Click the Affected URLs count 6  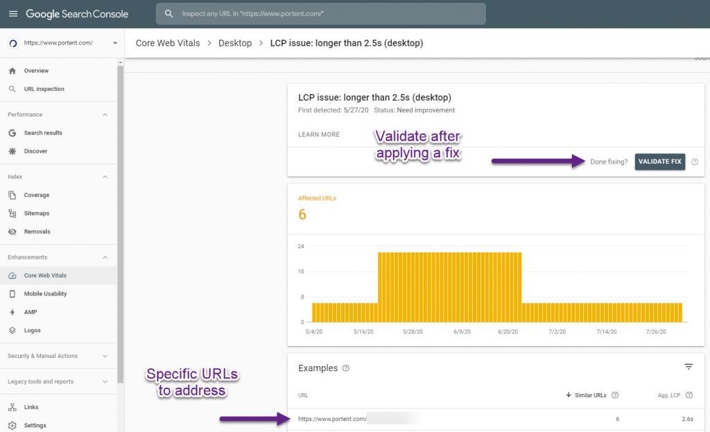[x=302, y=214]
